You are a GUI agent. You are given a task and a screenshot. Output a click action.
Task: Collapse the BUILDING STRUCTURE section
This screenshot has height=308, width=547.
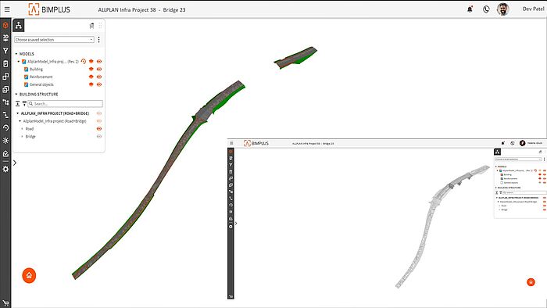(16, 94)
